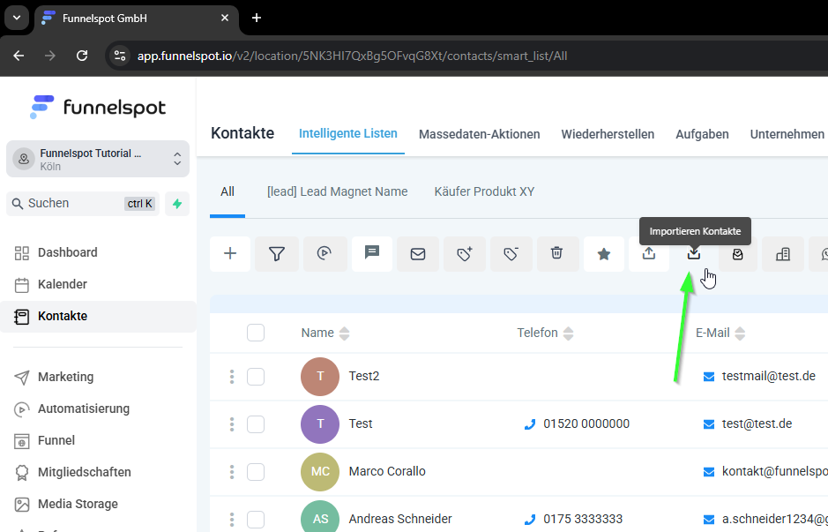Click the purple T avatar of Test
The height and width of the screenshot is (532, 828).
(x=320, y=423)
